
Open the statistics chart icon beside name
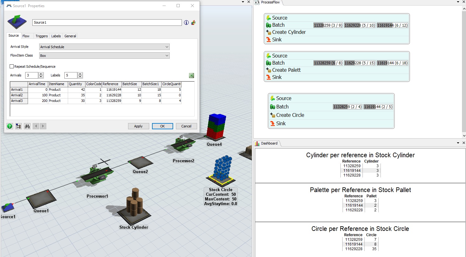(193, 22)
